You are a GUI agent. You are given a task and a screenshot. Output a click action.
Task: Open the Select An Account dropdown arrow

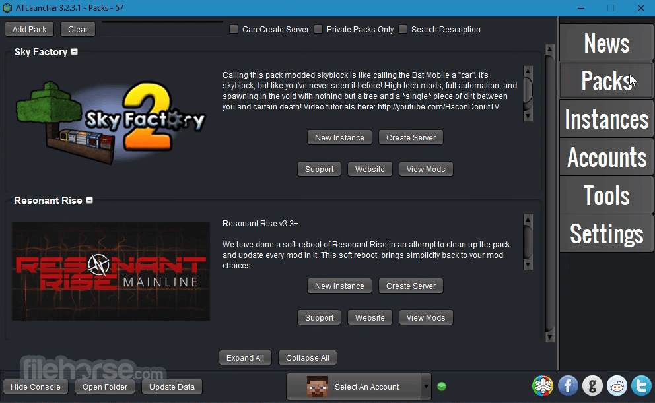pyautogui.click(x=426, y=387)
